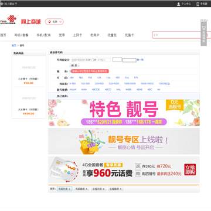Image resolution: width=211 pixels, height=211 pixels.
Task: Open the 4G 享960元话费 banner
Action: 124,169
